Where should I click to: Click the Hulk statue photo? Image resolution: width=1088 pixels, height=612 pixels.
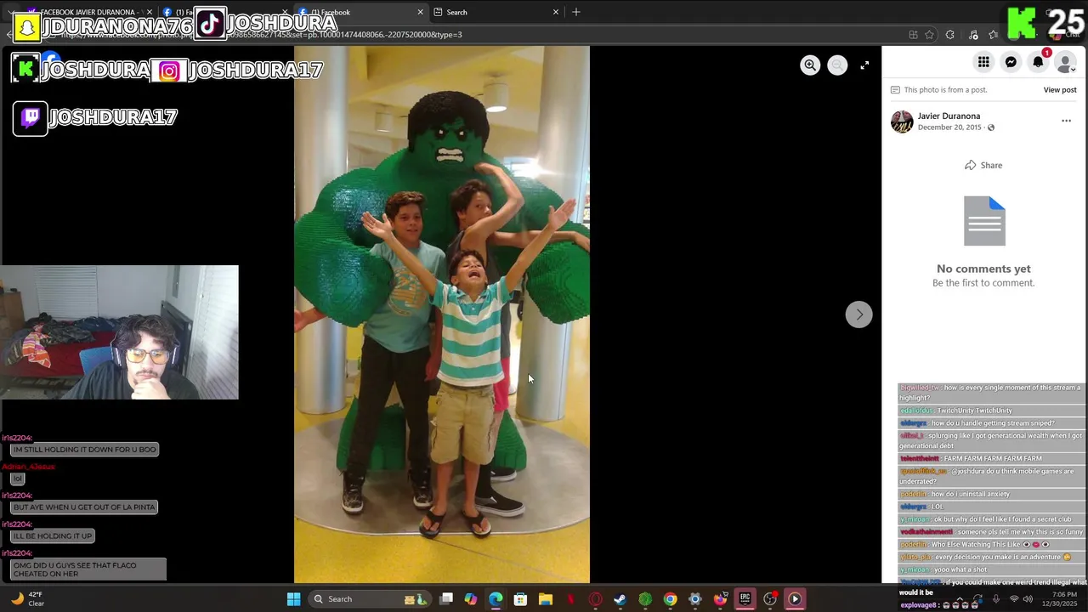(x=442, y=314)
